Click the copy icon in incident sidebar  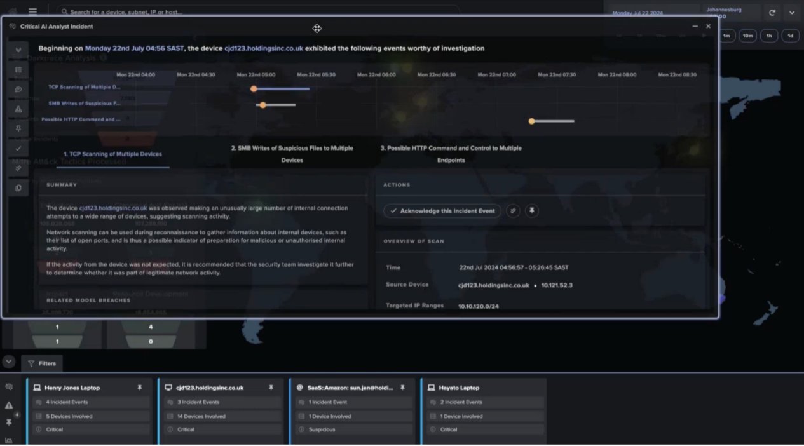18,188
